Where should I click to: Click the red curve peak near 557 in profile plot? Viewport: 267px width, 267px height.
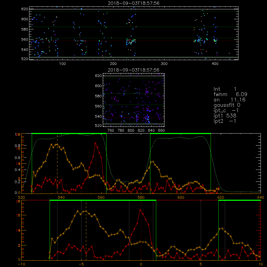point(95,143)
